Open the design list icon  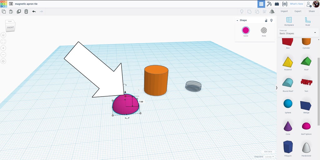click(11, 4)
